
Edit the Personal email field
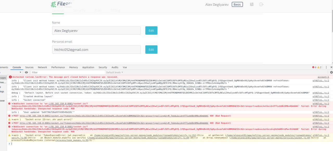point(151,50)
